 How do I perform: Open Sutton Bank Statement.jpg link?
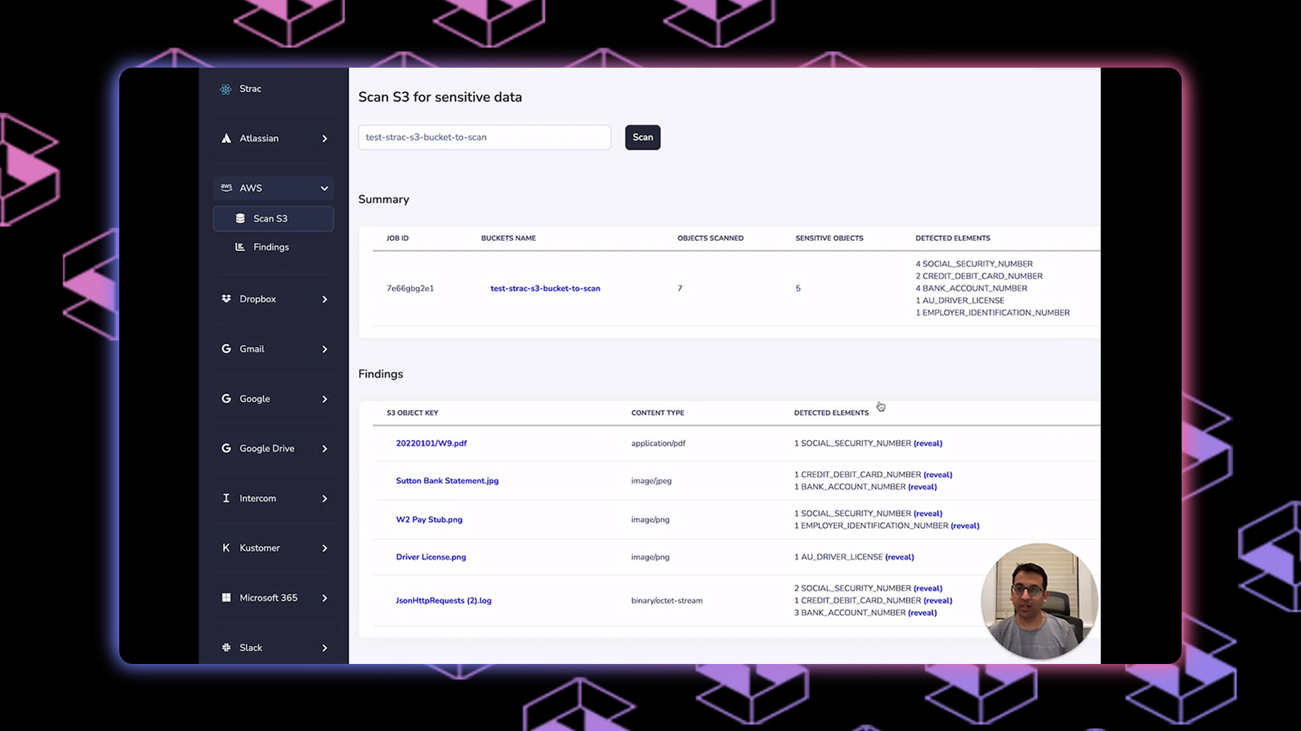(x=447, y=481)
